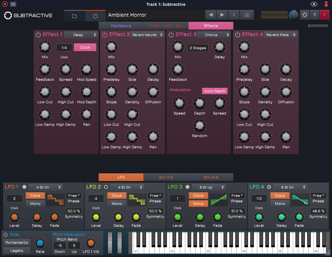
Task: Select the LFO tab
Action: click(x=121, y=177)
